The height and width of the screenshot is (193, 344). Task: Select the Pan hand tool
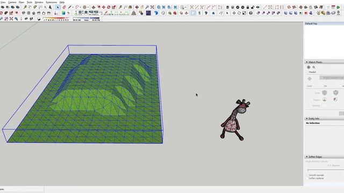(142, 7)
